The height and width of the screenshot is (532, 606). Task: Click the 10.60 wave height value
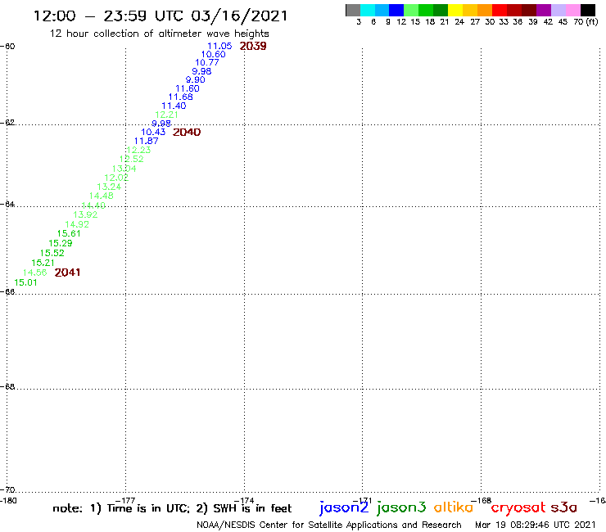tap(213, 55)
